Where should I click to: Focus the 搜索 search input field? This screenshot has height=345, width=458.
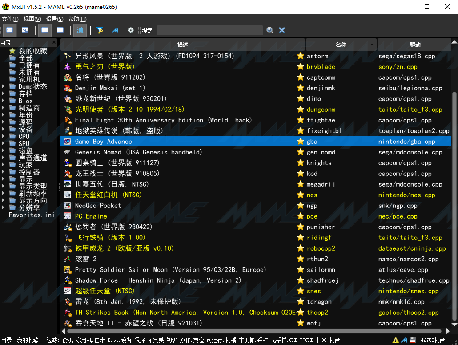[x=210, y=30]
